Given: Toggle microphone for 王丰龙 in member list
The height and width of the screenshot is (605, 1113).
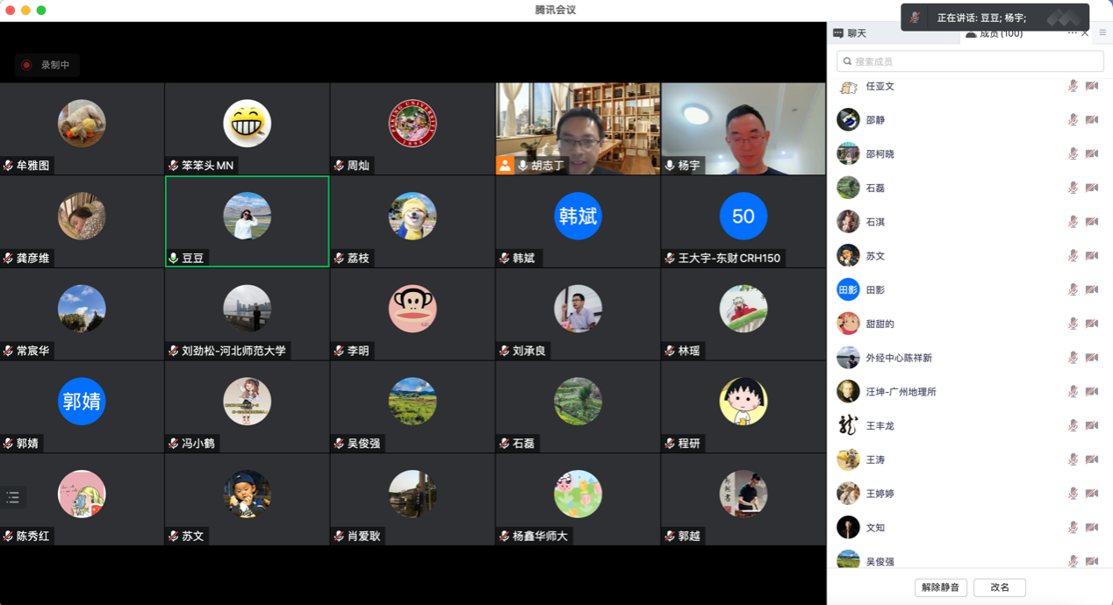Looking at the screenshot, I should [x=1073, y=426].
